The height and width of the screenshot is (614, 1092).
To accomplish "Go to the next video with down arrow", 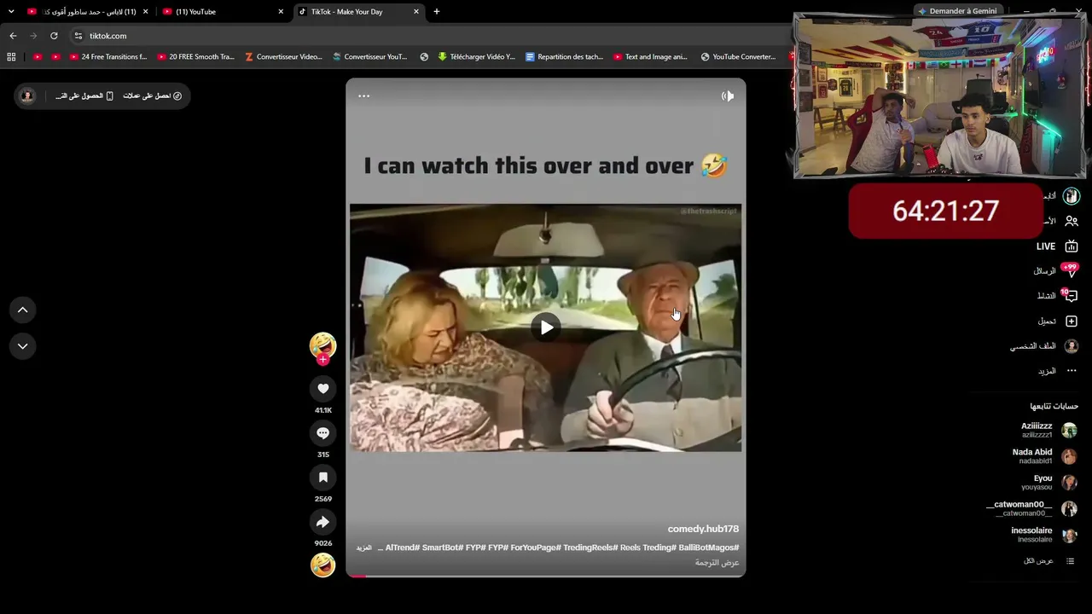I will click(x=23, y=346).
